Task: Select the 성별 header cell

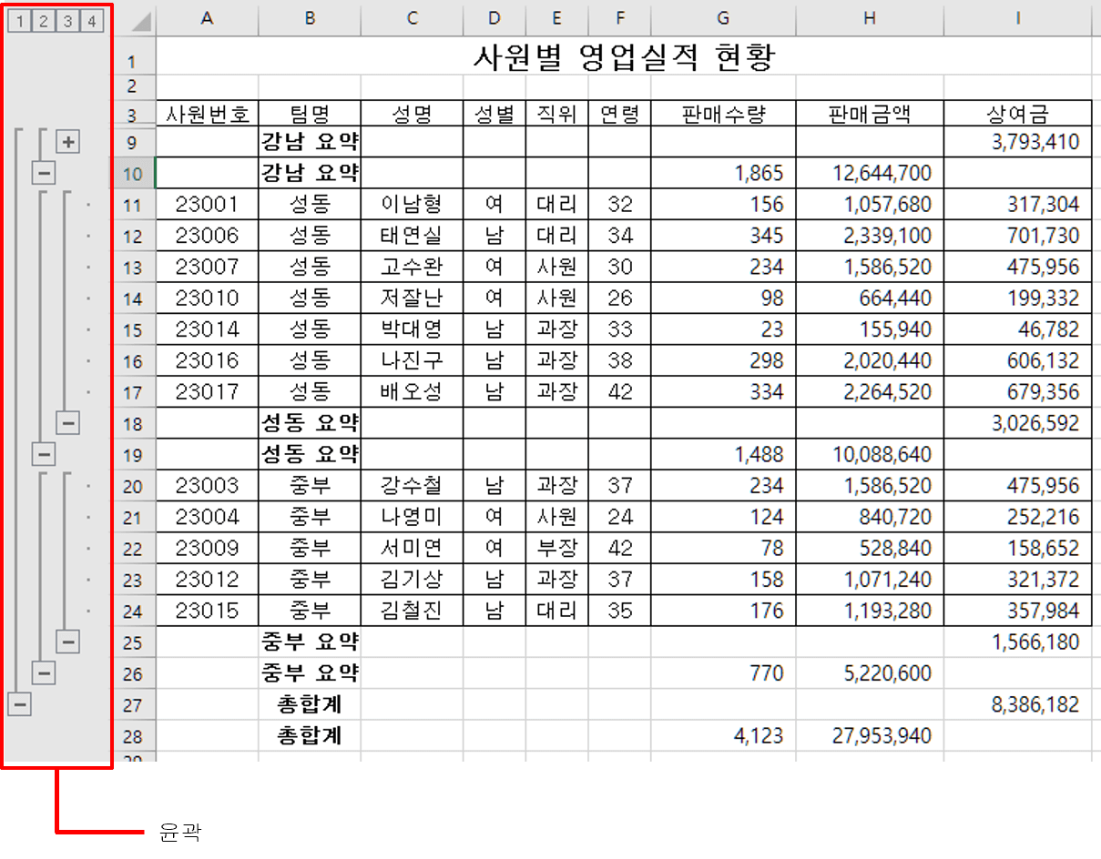Action: tap(494, 114)
